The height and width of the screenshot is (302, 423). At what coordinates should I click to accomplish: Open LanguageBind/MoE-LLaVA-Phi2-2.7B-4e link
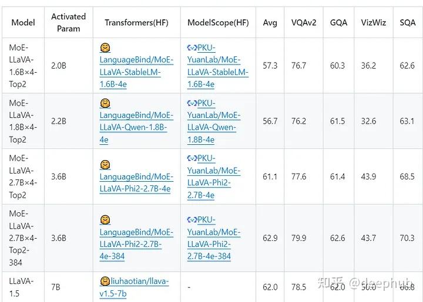tap(135, 189)
